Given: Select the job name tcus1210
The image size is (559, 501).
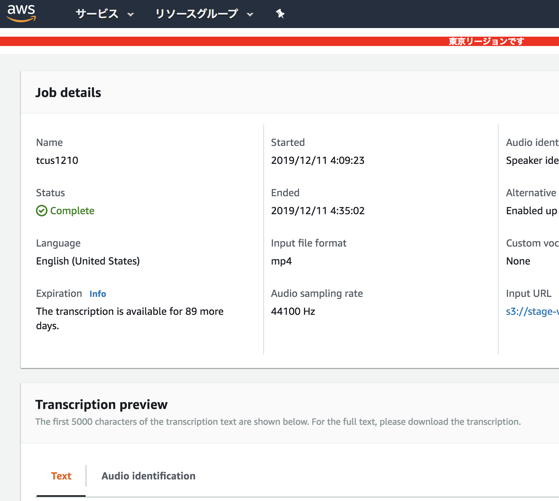Looking at the screenshot, I should pyautogui.click(x=57, y=160).
